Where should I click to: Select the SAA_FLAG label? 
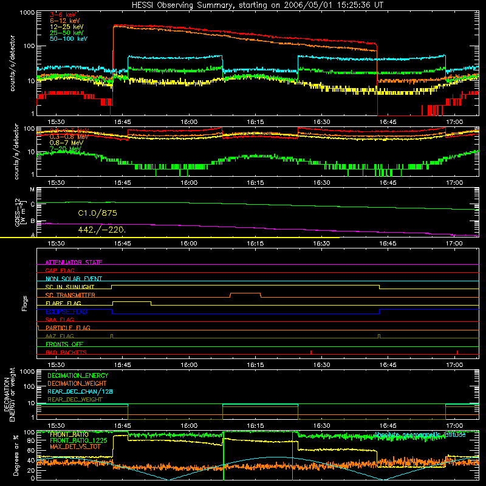(x=60, y=320)
